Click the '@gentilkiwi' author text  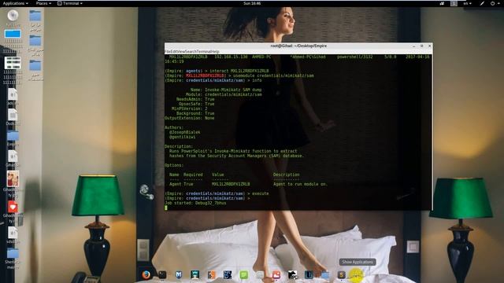coord(182,137)
